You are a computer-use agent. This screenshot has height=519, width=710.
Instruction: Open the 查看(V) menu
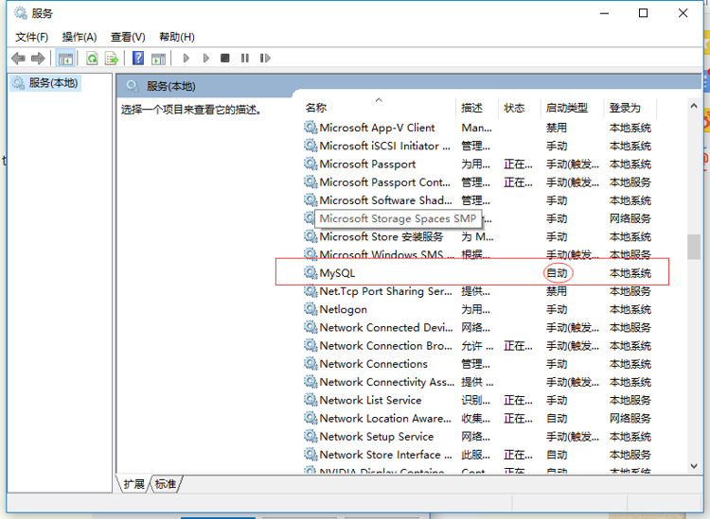pos(128,37)
